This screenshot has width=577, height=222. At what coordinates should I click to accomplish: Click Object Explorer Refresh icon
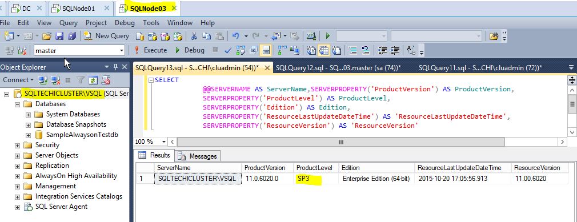(x=94, y=80)
